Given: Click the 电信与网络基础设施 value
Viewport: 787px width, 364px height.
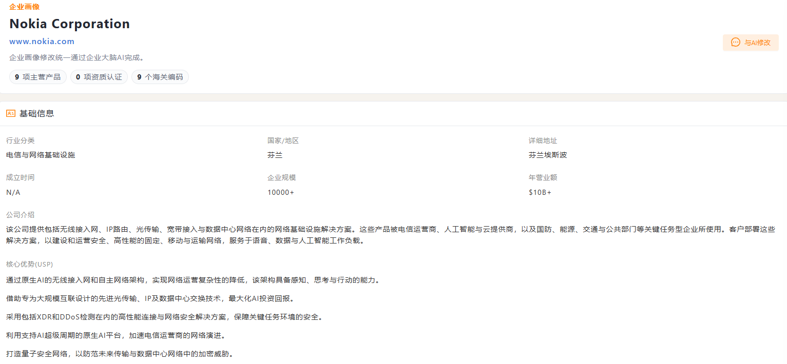Looking at the screenshot, I should pos(41,155).
